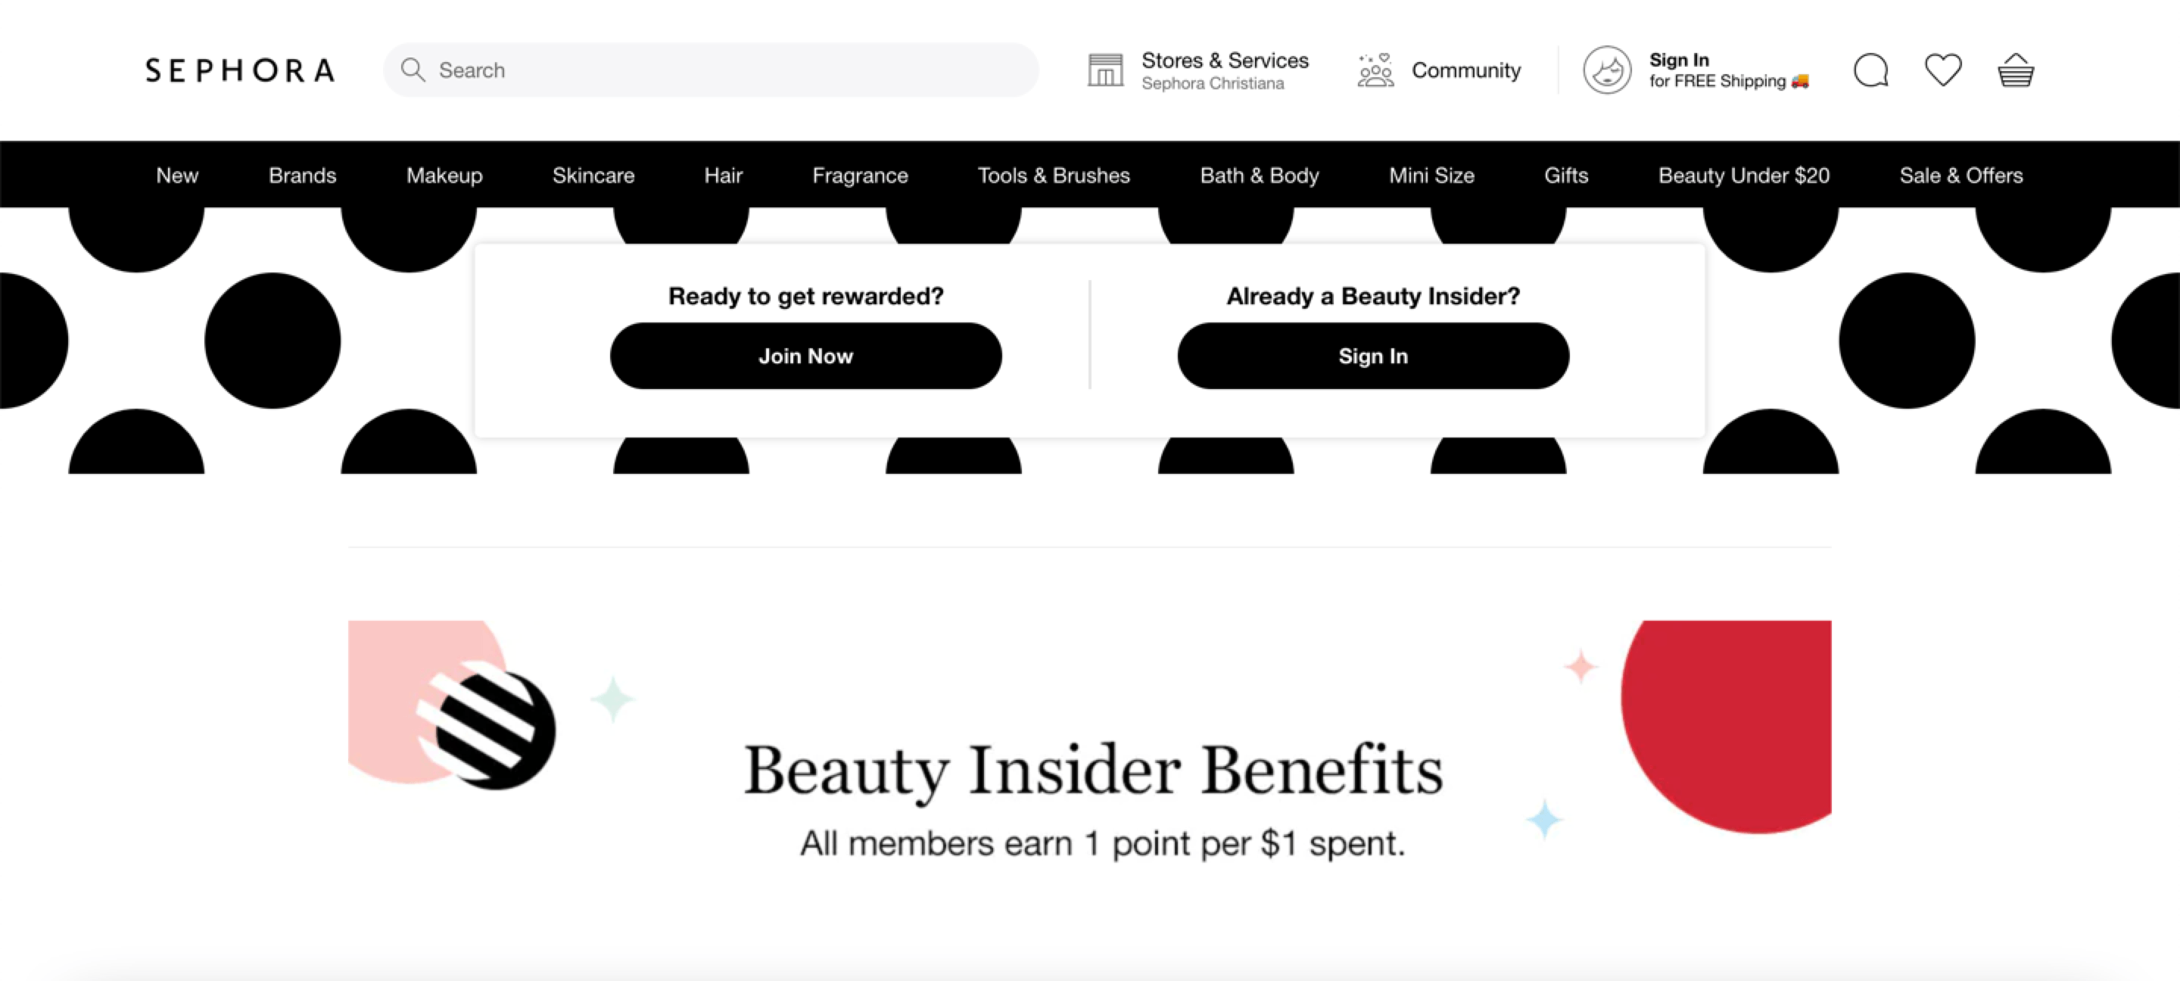This screenshot has width=2180, height=981.
Task: Click the Sephora search bar
Action: pos(709,68)
